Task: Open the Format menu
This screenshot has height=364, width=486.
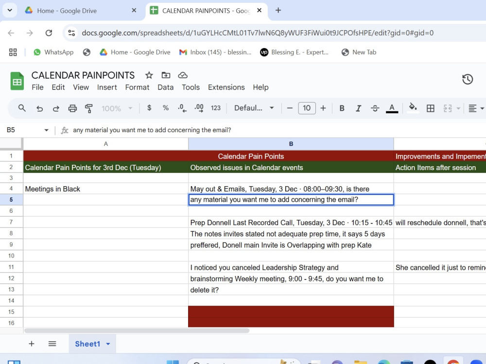Action: pos(137,87)
